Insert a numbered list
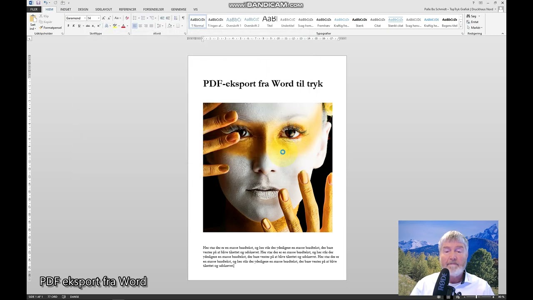This screenshot has width=533, height=300. (143, 18)
